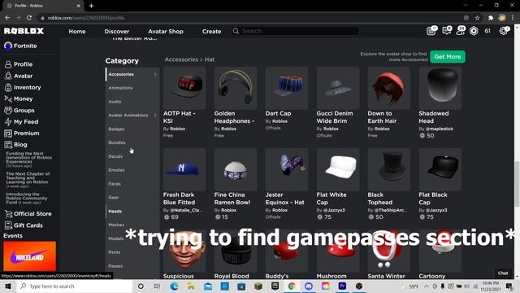The width and height of the screenshot is (520, 293).
Task: Open Shadowed Head item thumbnail
Action: [x=440, y=88]
